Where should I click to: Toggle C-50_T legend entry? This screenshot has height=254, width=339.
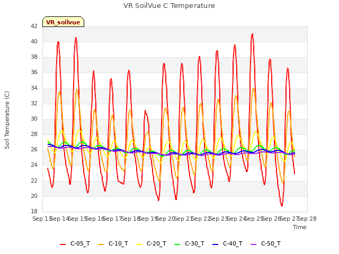point(265,244)
